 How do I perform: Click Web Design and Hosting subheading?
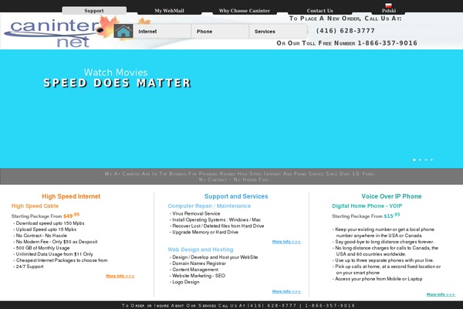tap(201, 250)
